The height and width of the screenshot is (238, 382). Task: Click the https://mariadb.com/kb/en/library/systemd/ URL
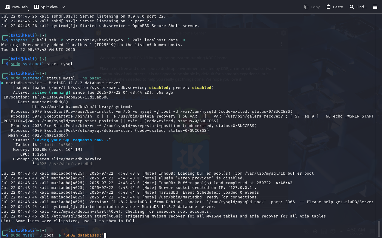[x=82, y=107]
